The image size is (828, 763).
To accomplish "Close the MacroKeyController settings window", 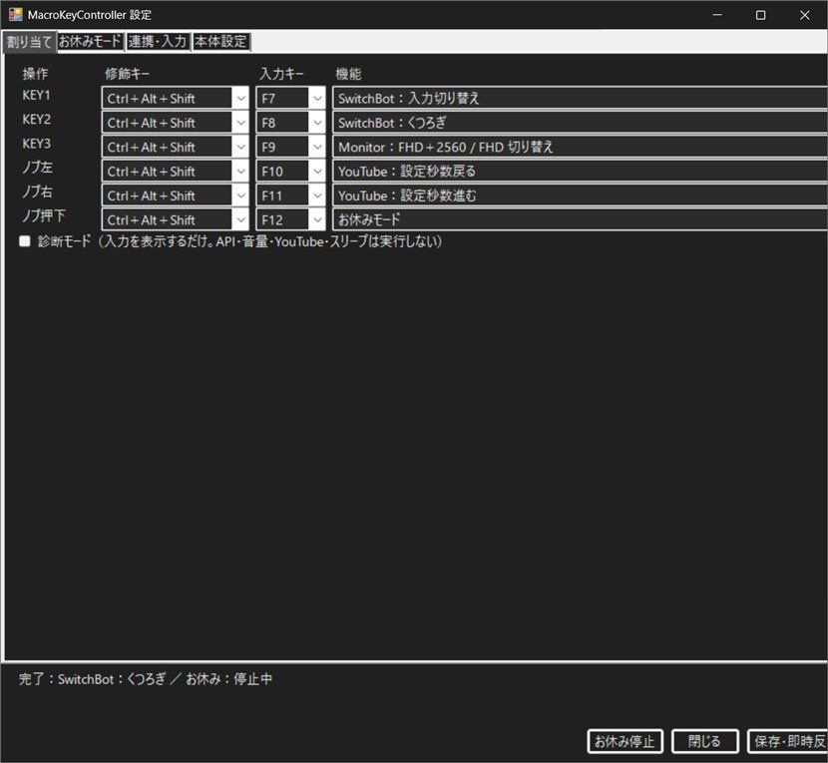I will [x=804, y=15].
